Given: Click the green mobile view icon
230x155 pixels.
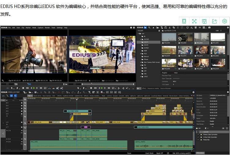Looking at the screenshot, I should click(184, 21).
